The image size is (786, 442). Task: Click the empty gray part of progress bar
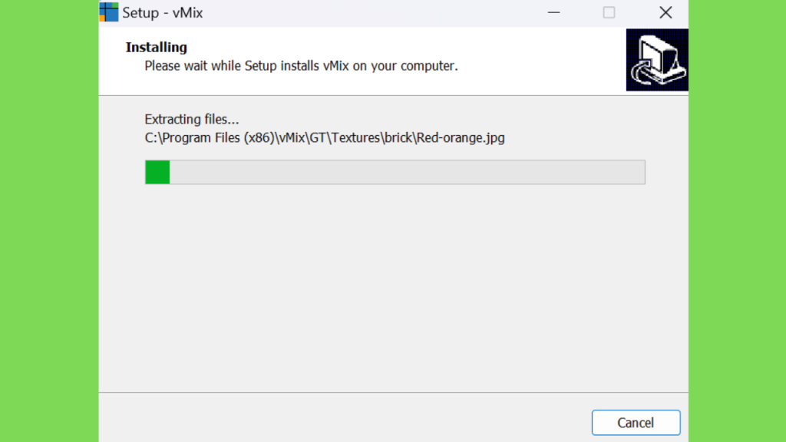pos(407,172)
